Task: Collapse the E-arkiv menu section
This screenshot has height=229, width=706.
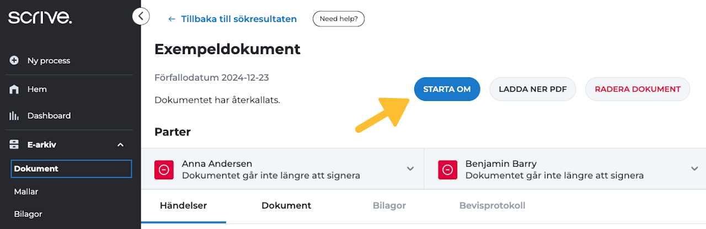Action: tap(121, 145)
